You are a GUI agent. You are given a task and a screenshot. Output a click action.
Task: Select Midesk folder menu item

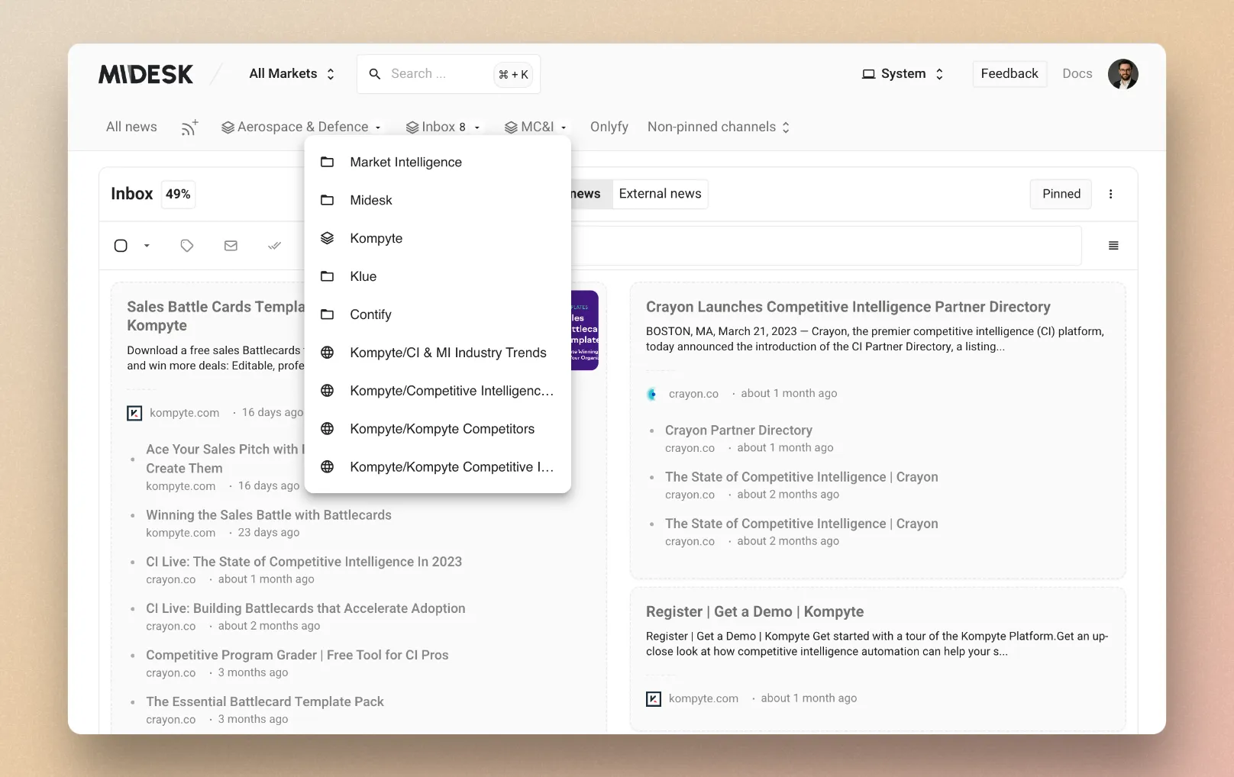438,200
